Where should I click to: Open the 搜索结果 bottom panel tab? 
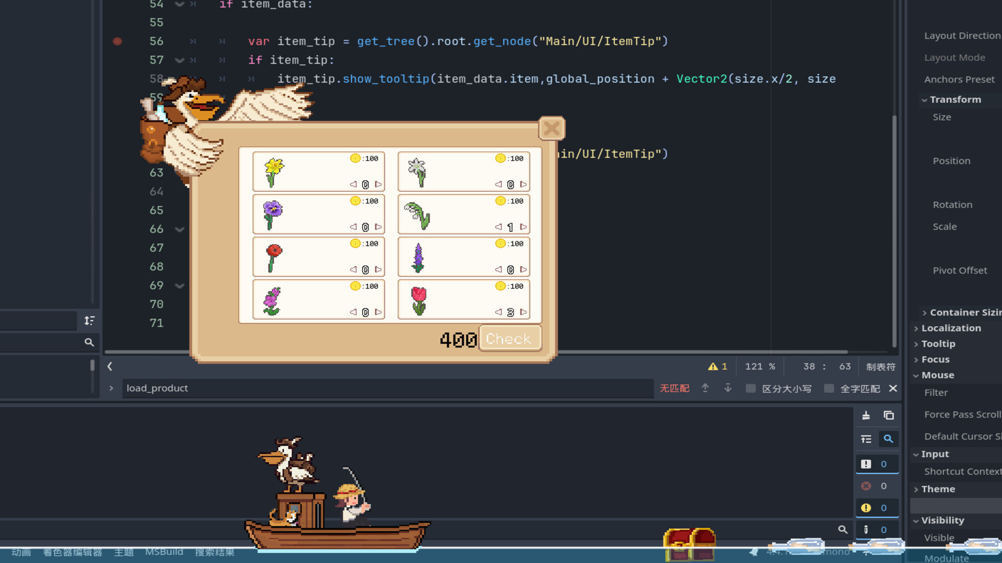(214, 552)
